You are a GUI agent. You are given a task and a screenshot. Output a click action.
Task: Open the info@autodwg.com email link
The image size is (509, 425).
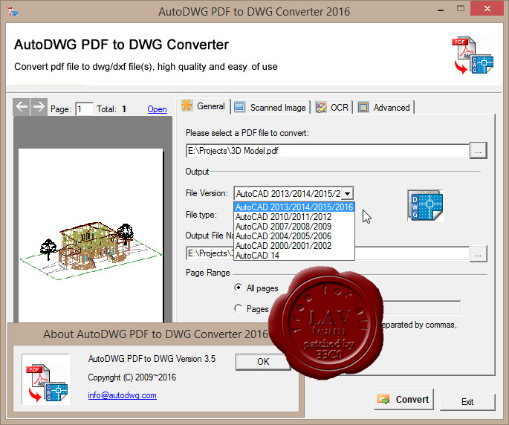(123, 395)
